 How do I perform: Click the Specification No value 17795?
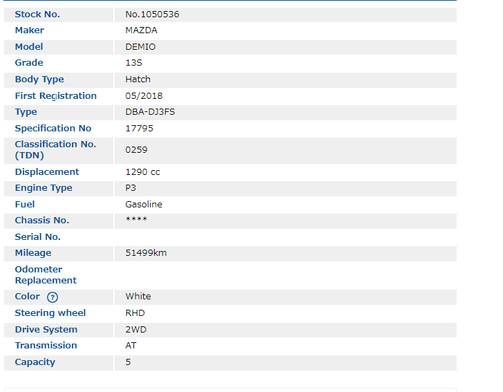coord(139,129)
